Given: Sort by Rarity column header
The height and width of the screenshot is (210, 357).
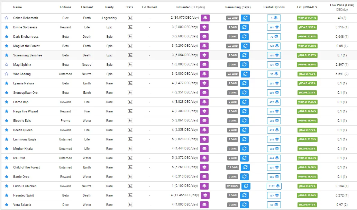Looking at the screenshot, I should tap(110, 7).
